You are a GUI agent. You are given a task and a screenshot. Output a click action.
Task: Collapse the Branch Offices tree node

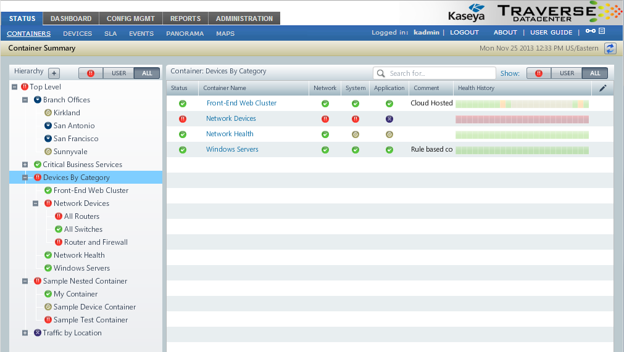25,100
